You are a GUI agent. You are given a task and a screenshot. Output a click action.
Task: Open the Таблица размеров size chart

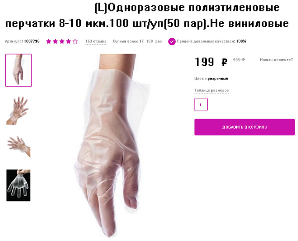coord(212,90)
